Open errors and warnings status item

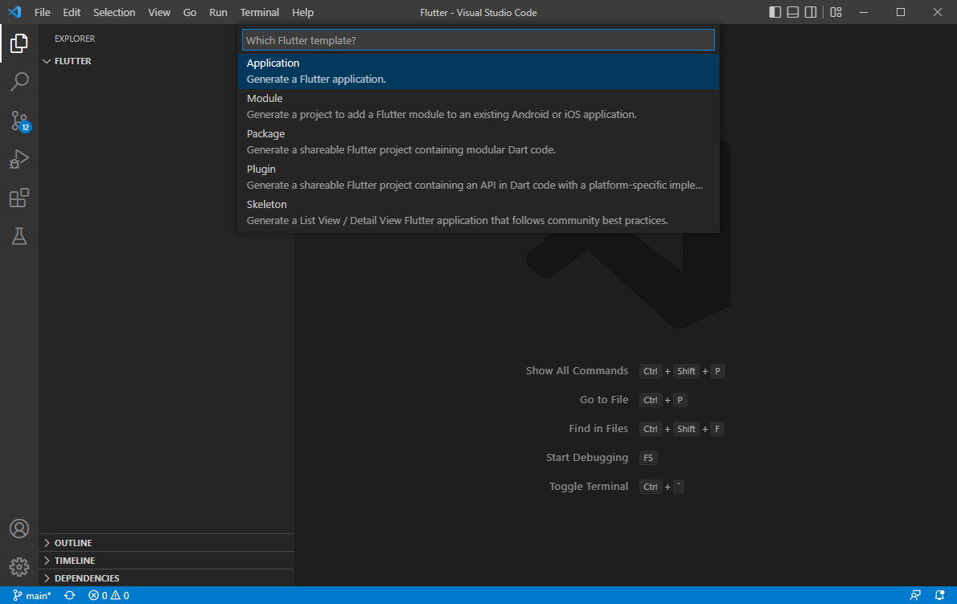[x=109, y=595]
